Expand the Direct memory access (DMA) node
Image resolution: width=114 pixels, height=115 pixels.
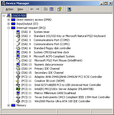[x=8, y=20]
